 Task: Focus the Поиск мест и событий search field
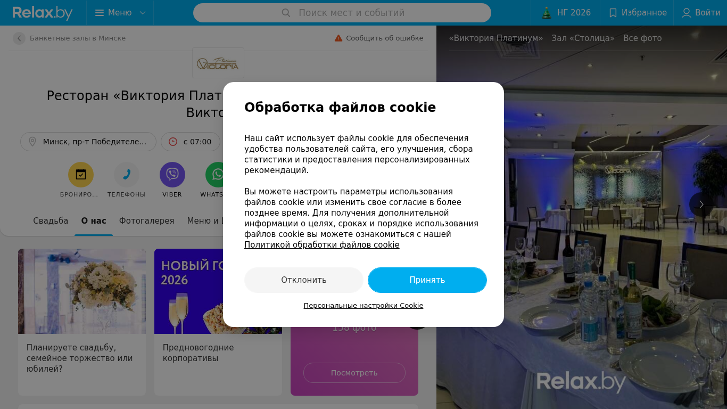tap(342, 13)
